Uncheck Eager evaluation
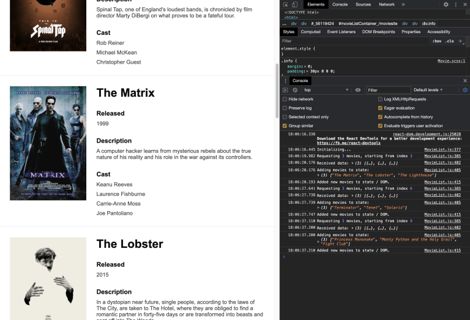Screen dimensions: 470x320 tap(381, 108)
